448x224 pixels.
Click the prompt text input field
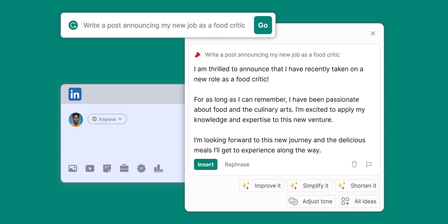pos(164,25)
